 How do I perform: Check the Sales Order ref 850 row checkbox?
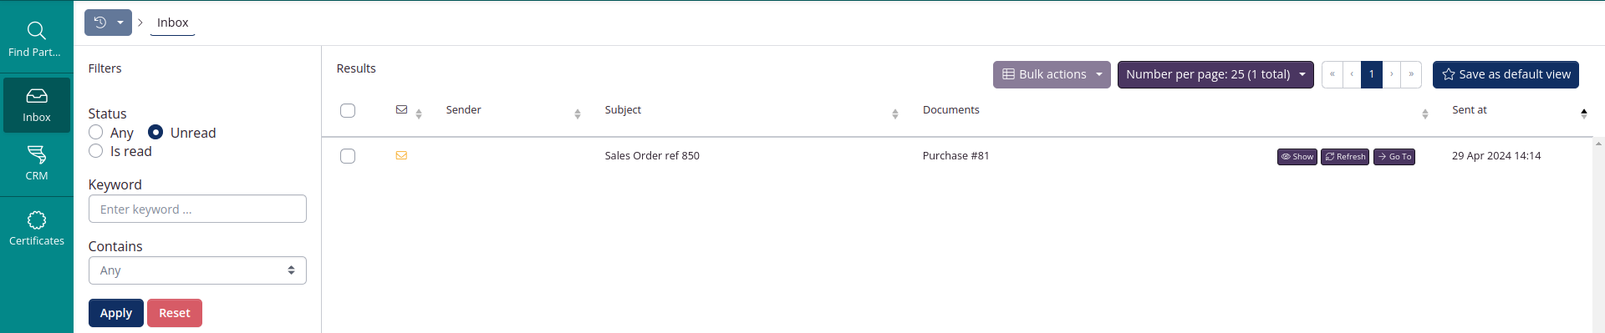(x=348, y=156)
